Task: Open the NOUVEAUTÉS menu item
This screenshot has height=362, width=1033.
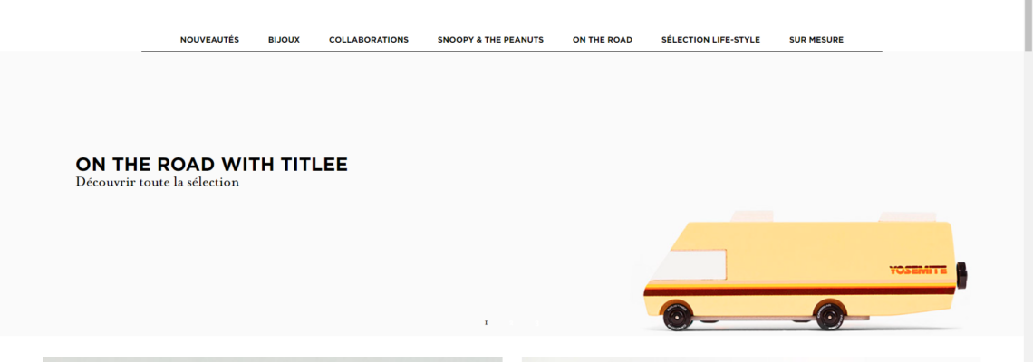Action: 209,40
